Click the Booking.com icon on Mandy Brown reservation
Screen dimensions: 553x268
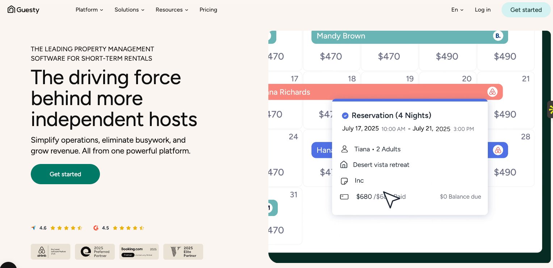pos(498,36)
